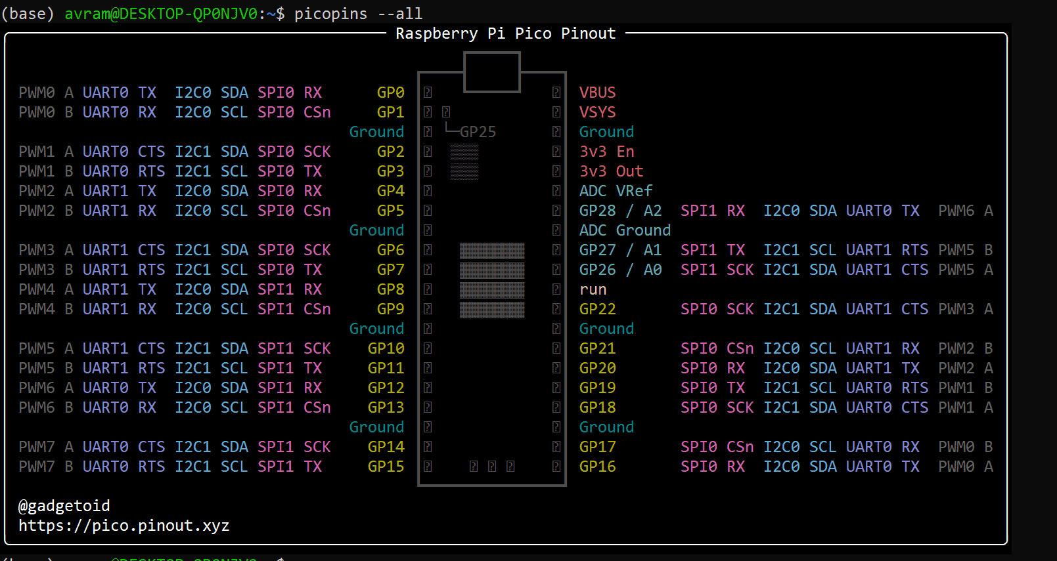This screenshot has width=1057, height=561.
Task: Select the GP2 pin label
Action: coord(391,152)
